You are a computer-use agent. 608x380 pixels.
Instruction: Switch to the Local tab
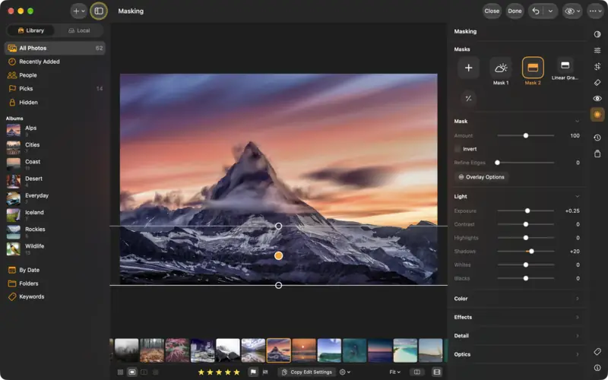coord(79,30)
